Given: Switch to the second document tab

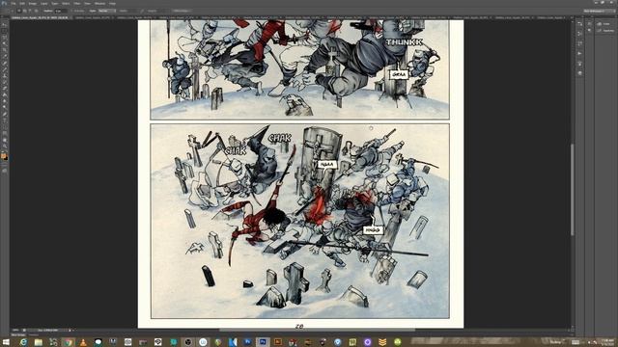Looking at the screenshot, I should click(94, 17).
